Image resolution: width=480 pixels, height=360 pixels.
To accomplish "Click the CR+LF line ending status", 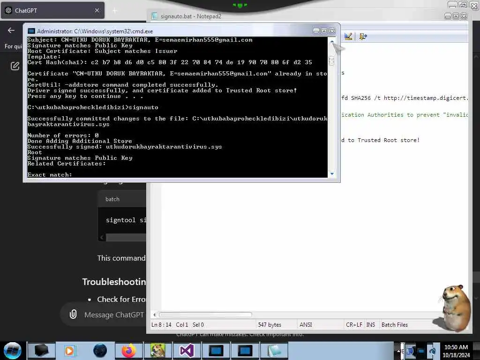I will click(354, 324).
